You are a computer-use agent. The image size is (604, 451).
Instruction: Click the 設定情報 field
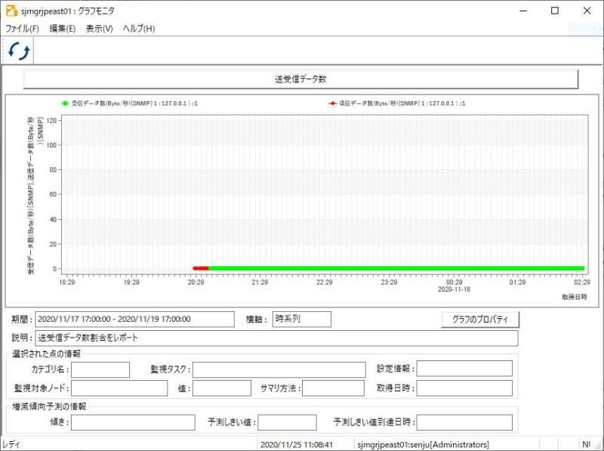click(464, 369)
